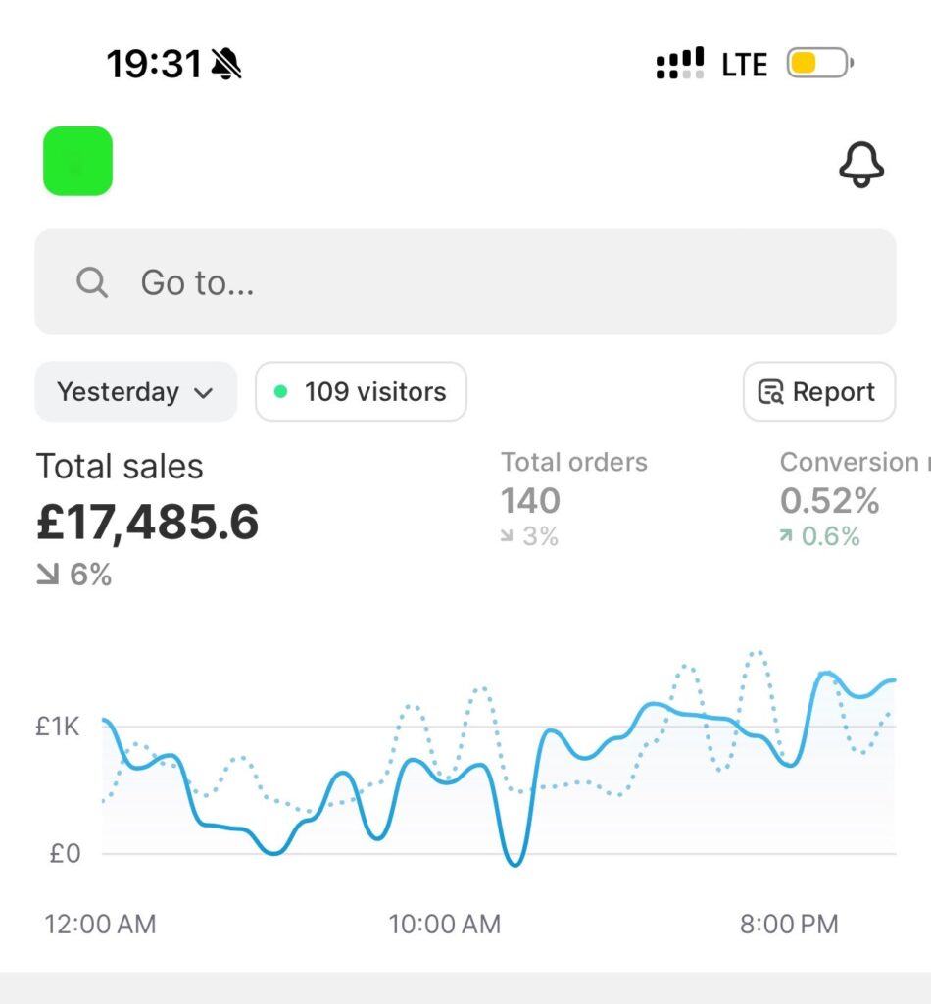Tap the notification bell icon
The image size is (931, 1004).
861,165
